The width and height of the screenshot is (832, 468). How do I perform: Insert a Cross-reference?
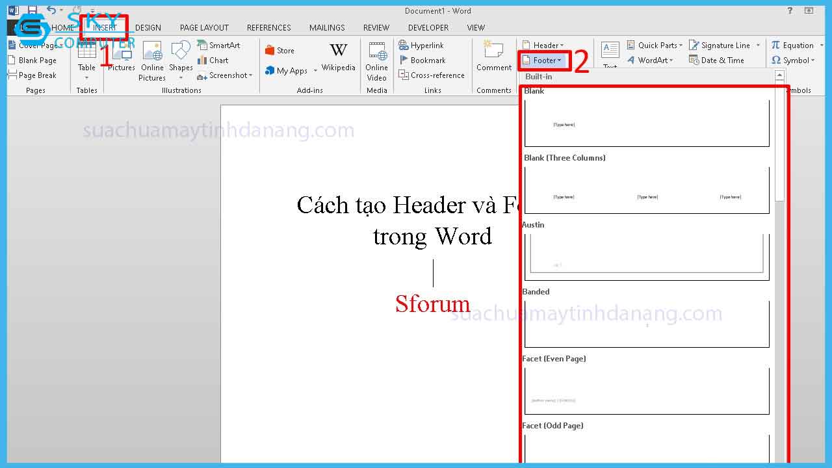(x=432, y=75)
